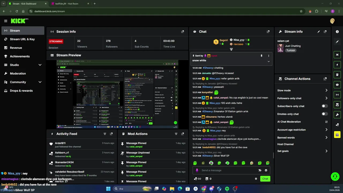Click the info icon in right sidebar
The width and height of the screenshot is (343, 193).
click(x=337, y=32)
